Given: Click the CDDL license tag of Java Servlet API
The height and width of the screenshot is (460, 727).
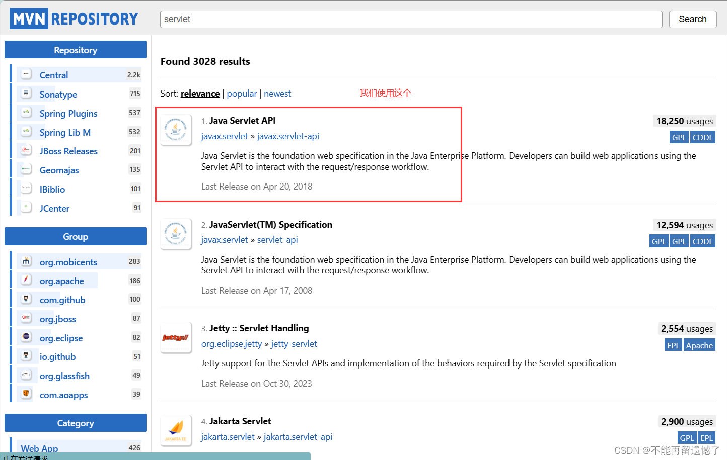Looking at the screenshot, I should coord(702,137).
